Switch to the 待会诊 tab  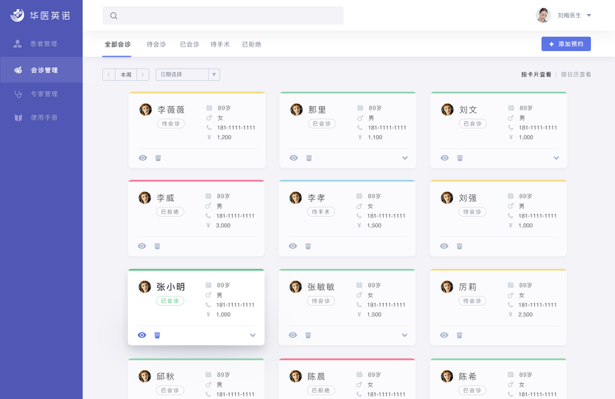(x=156, y=45)
